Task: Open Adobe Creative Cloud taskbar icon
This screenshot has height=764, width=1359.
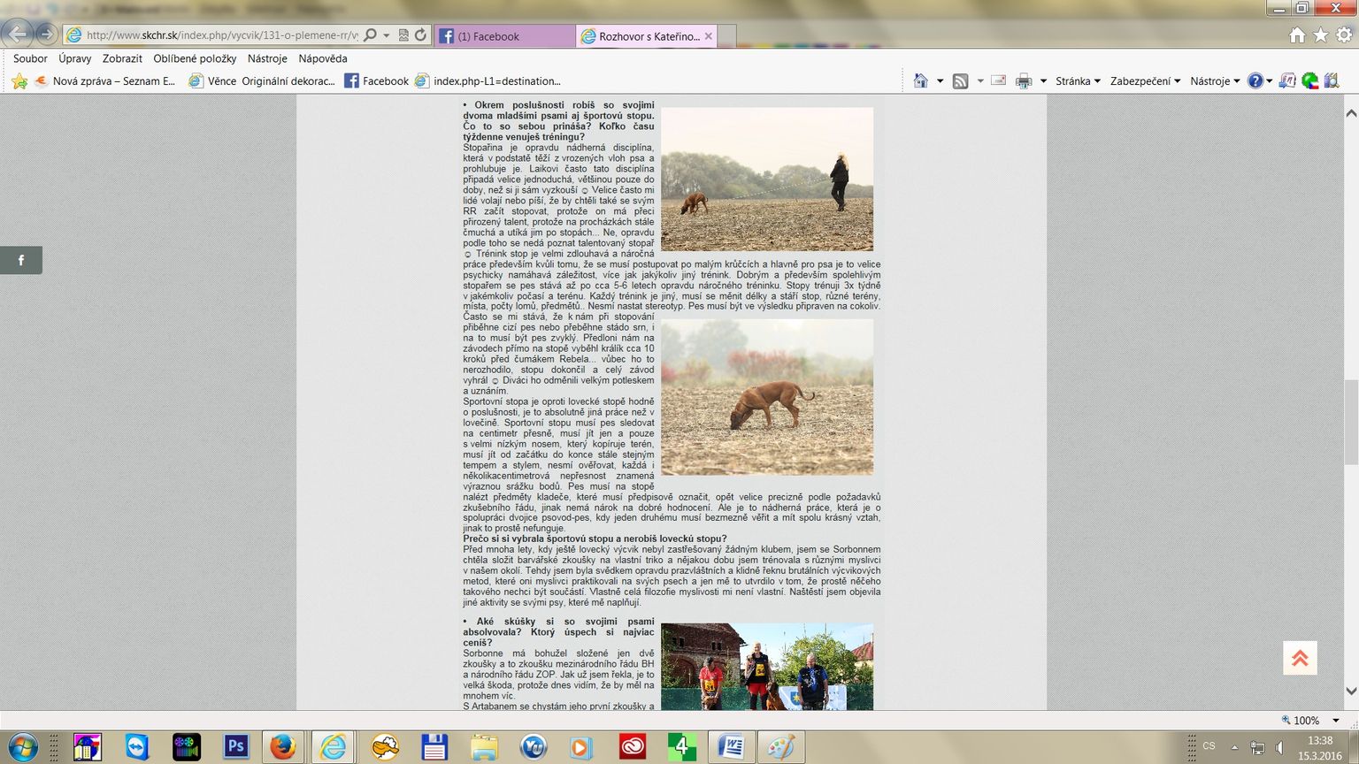Action: (x=633, y=747)
